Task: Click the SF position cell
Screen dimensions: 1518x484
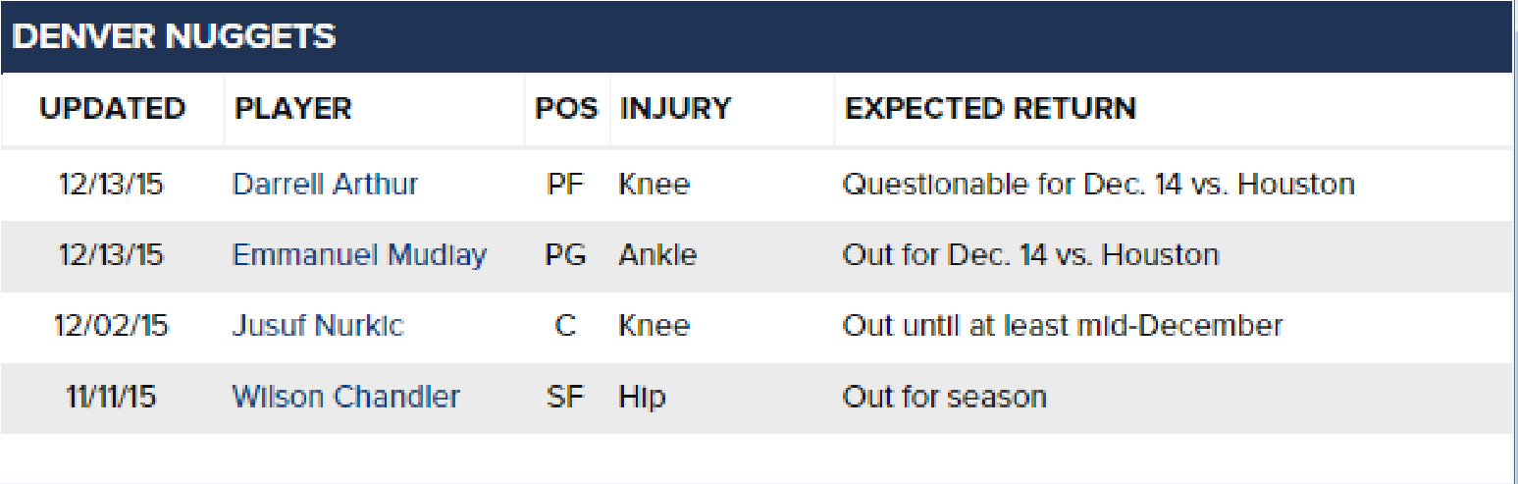Action: coord(565,397)
